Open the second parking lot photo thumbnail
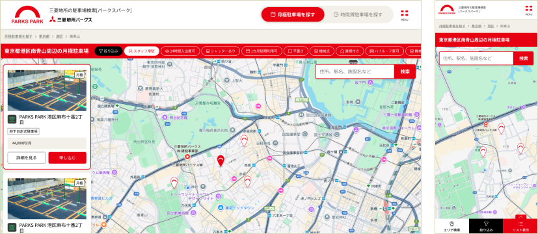538x234 pixels. (47, 199)
